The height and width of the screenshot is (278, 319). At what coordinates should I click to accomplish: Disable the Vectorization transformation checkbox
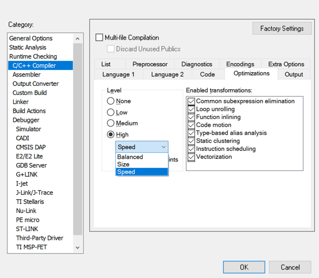click(x=191, y=157)
